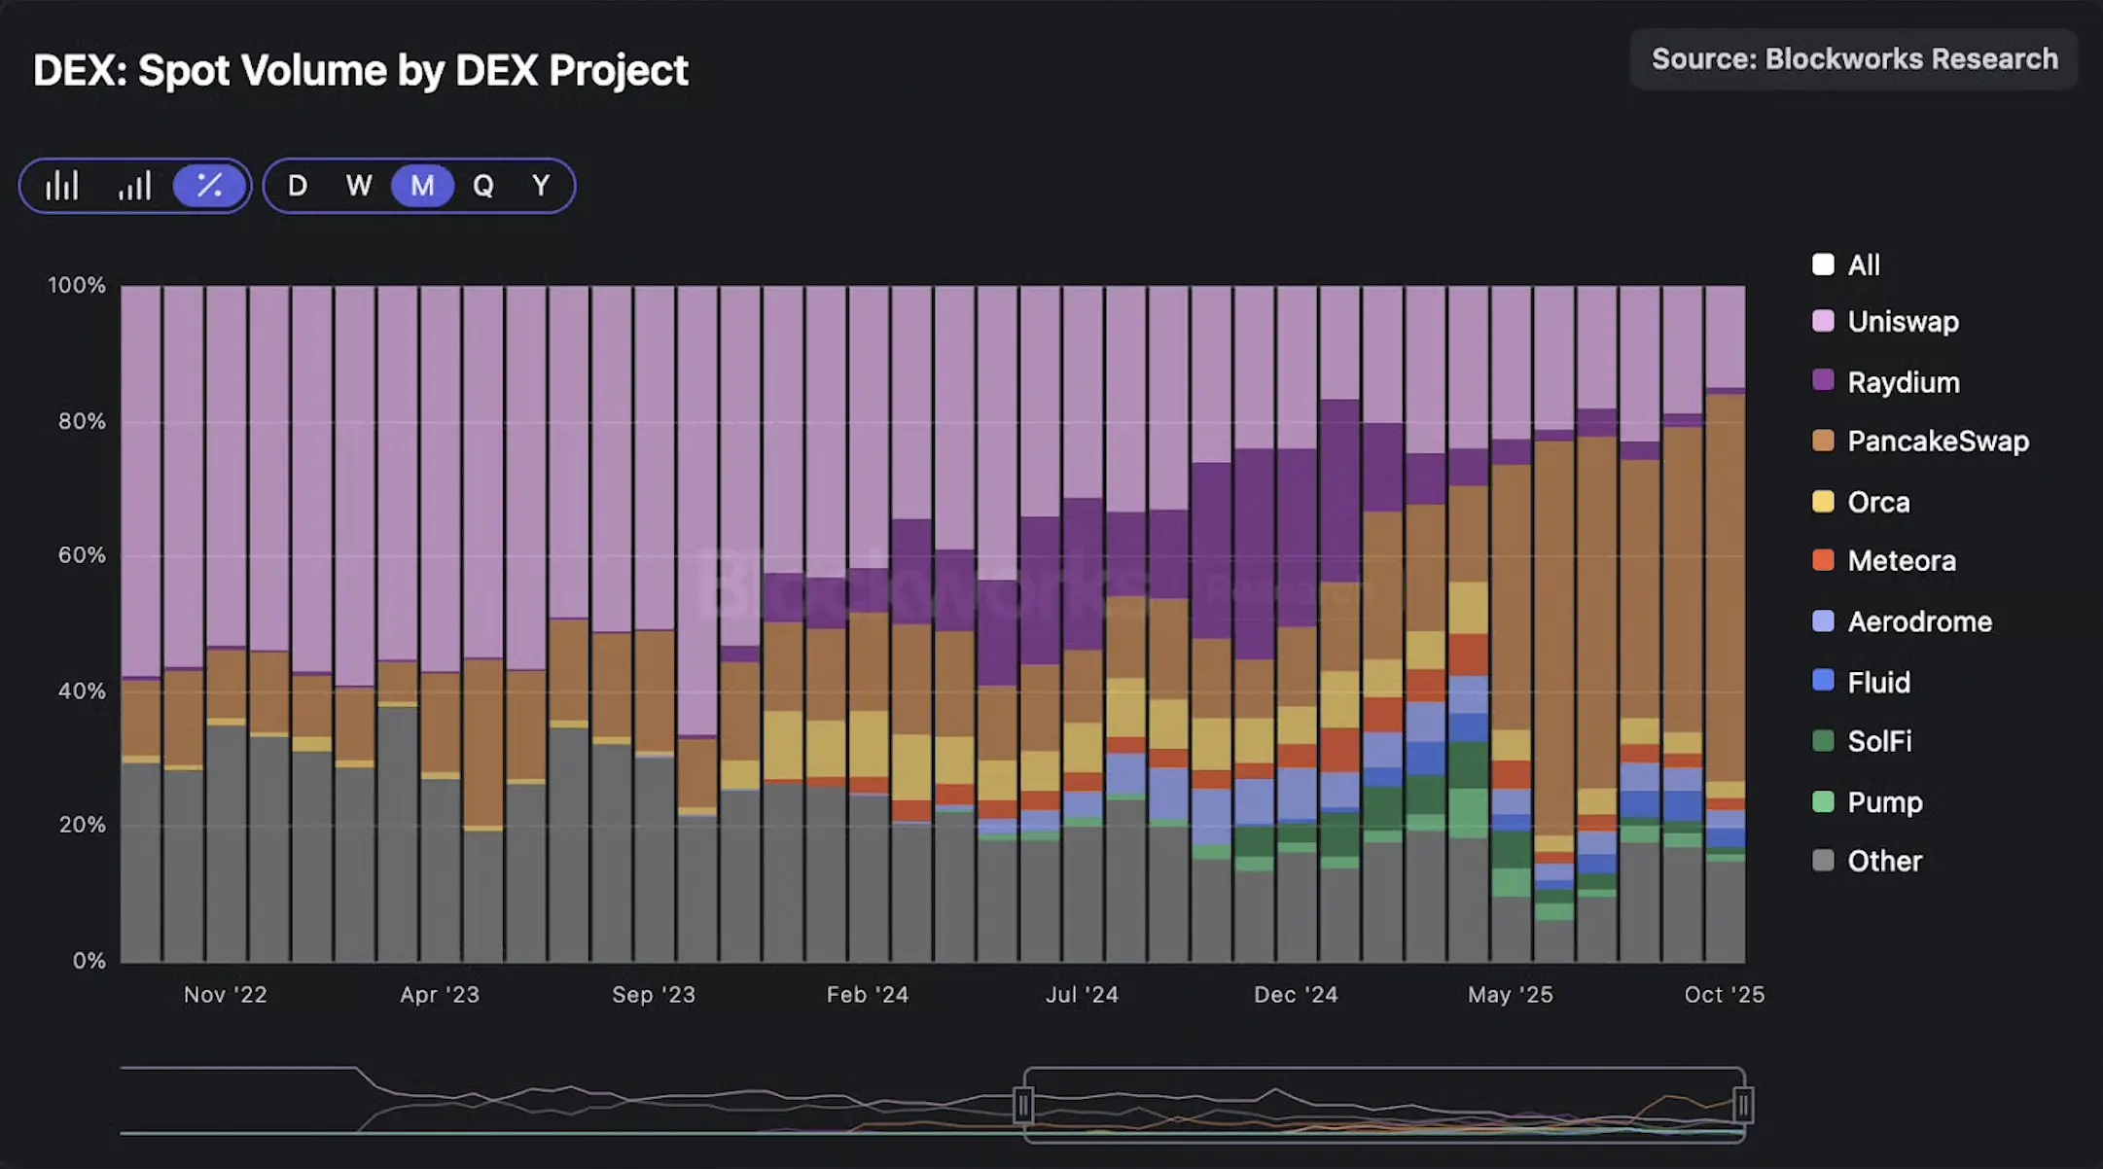Toggle Meteora series in legend

pos(1901,561)
